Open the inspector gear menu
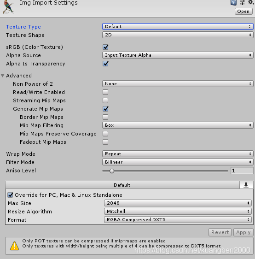 (251, 2)
